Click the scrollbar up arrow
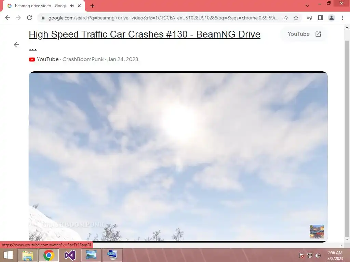The image size is (350, 262). (x=347, y=27)
